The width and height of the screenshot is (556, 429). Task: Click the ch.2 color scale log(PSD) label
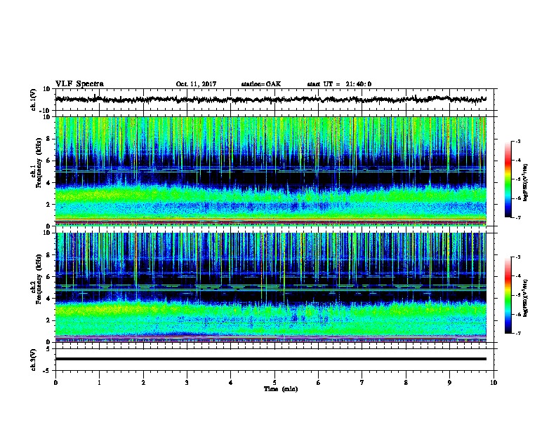(526, 298)
